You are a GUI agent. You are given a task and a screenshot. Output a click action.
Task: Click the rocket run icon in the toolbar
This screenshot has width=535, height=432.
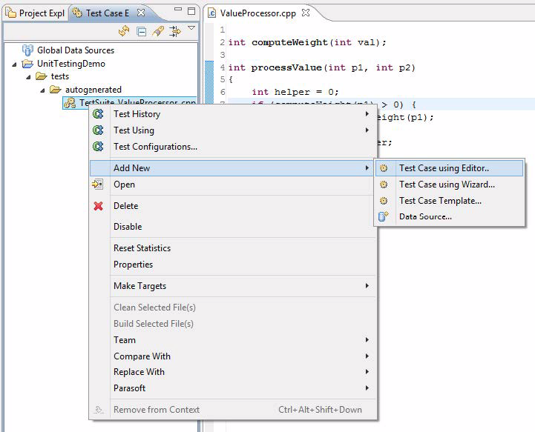click(158, 31)
